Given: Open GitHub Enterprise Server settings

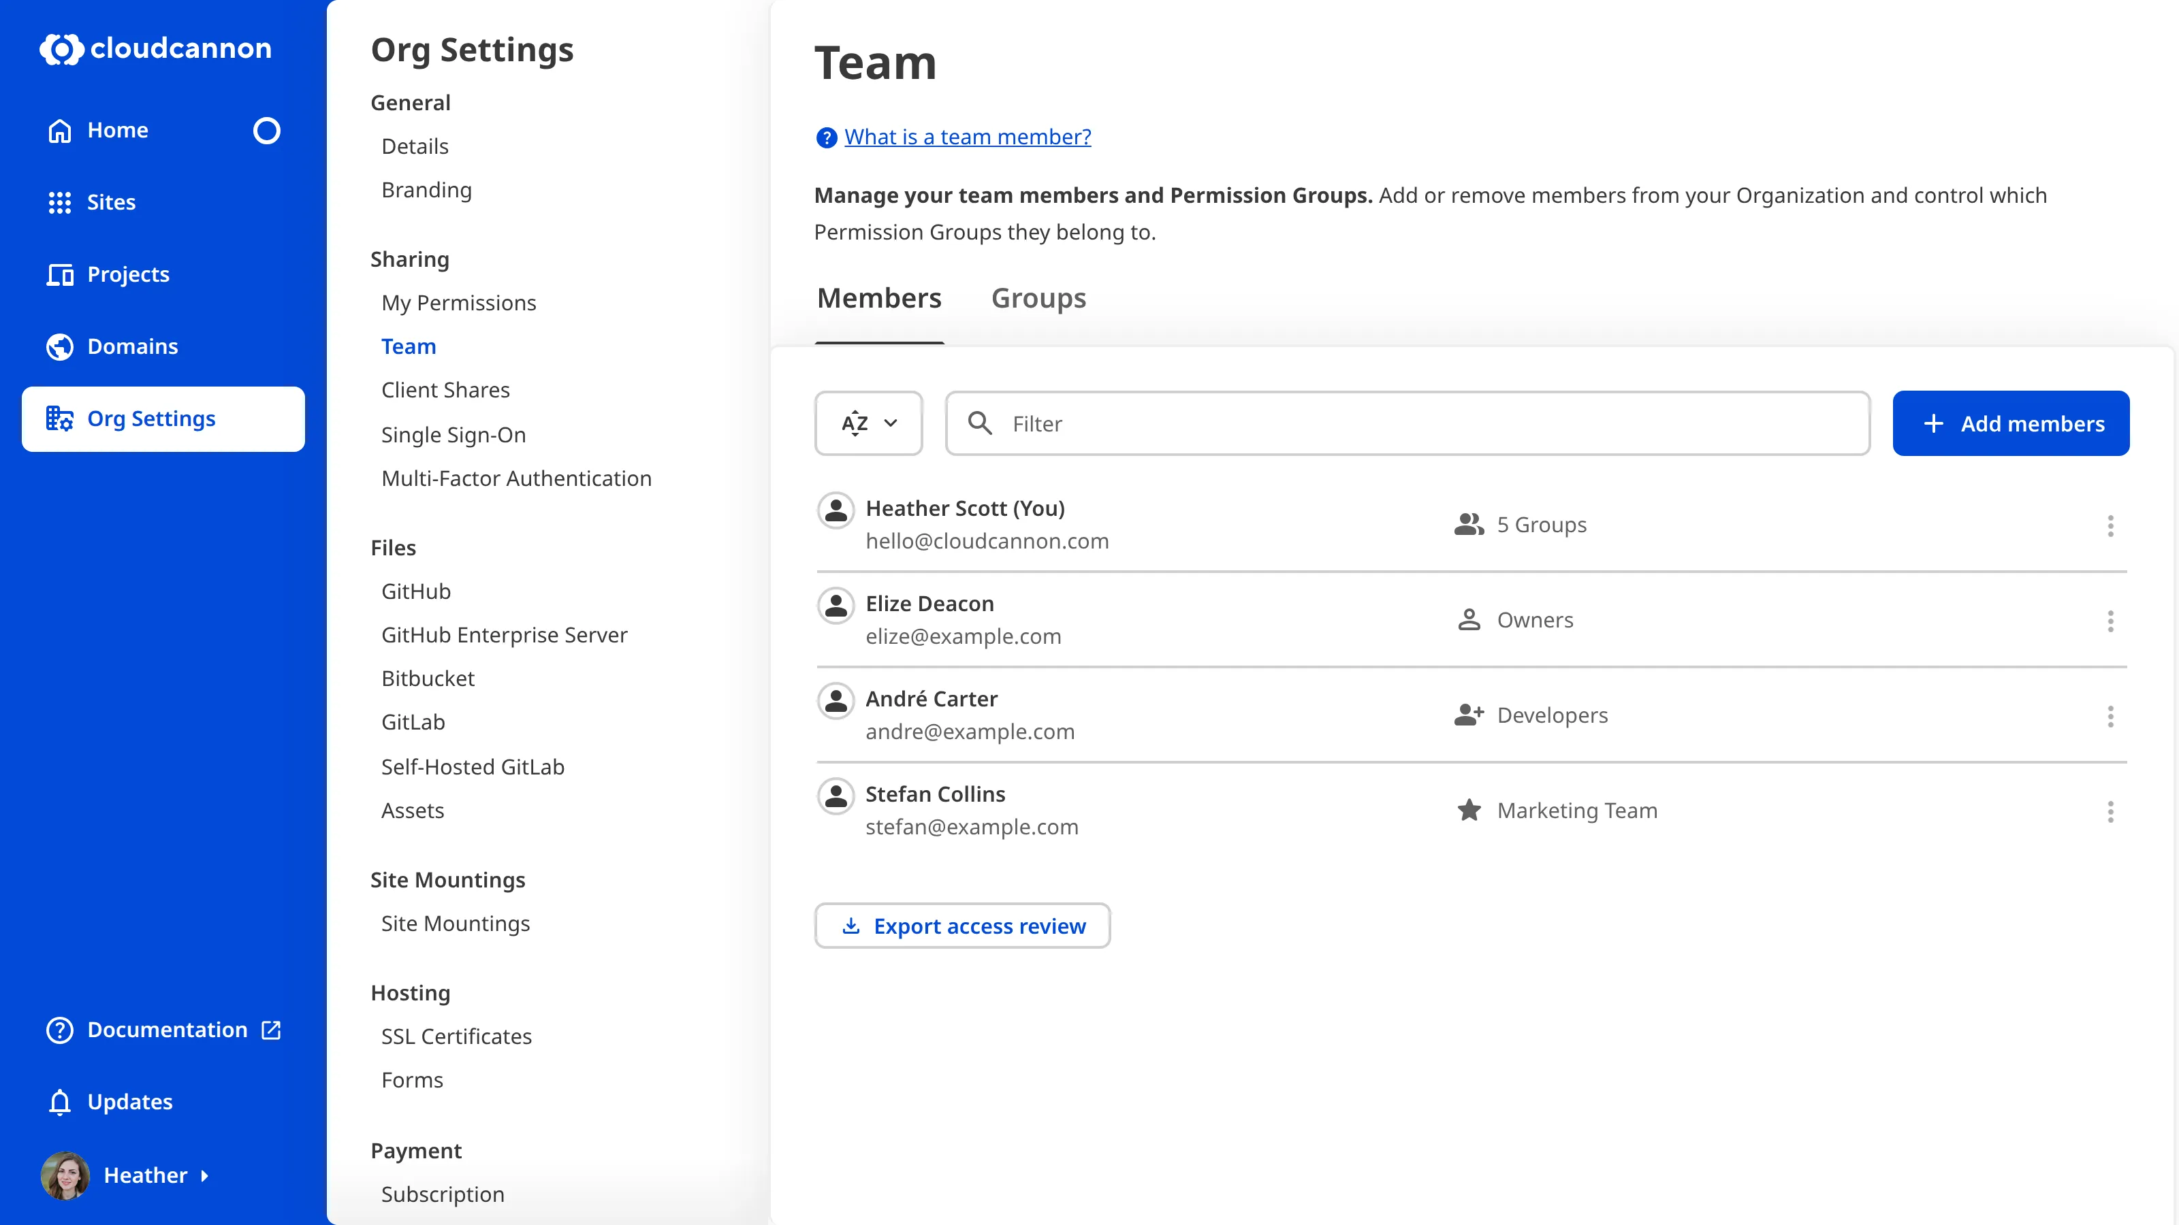Looking at the screenshot, I should point(504,635).
